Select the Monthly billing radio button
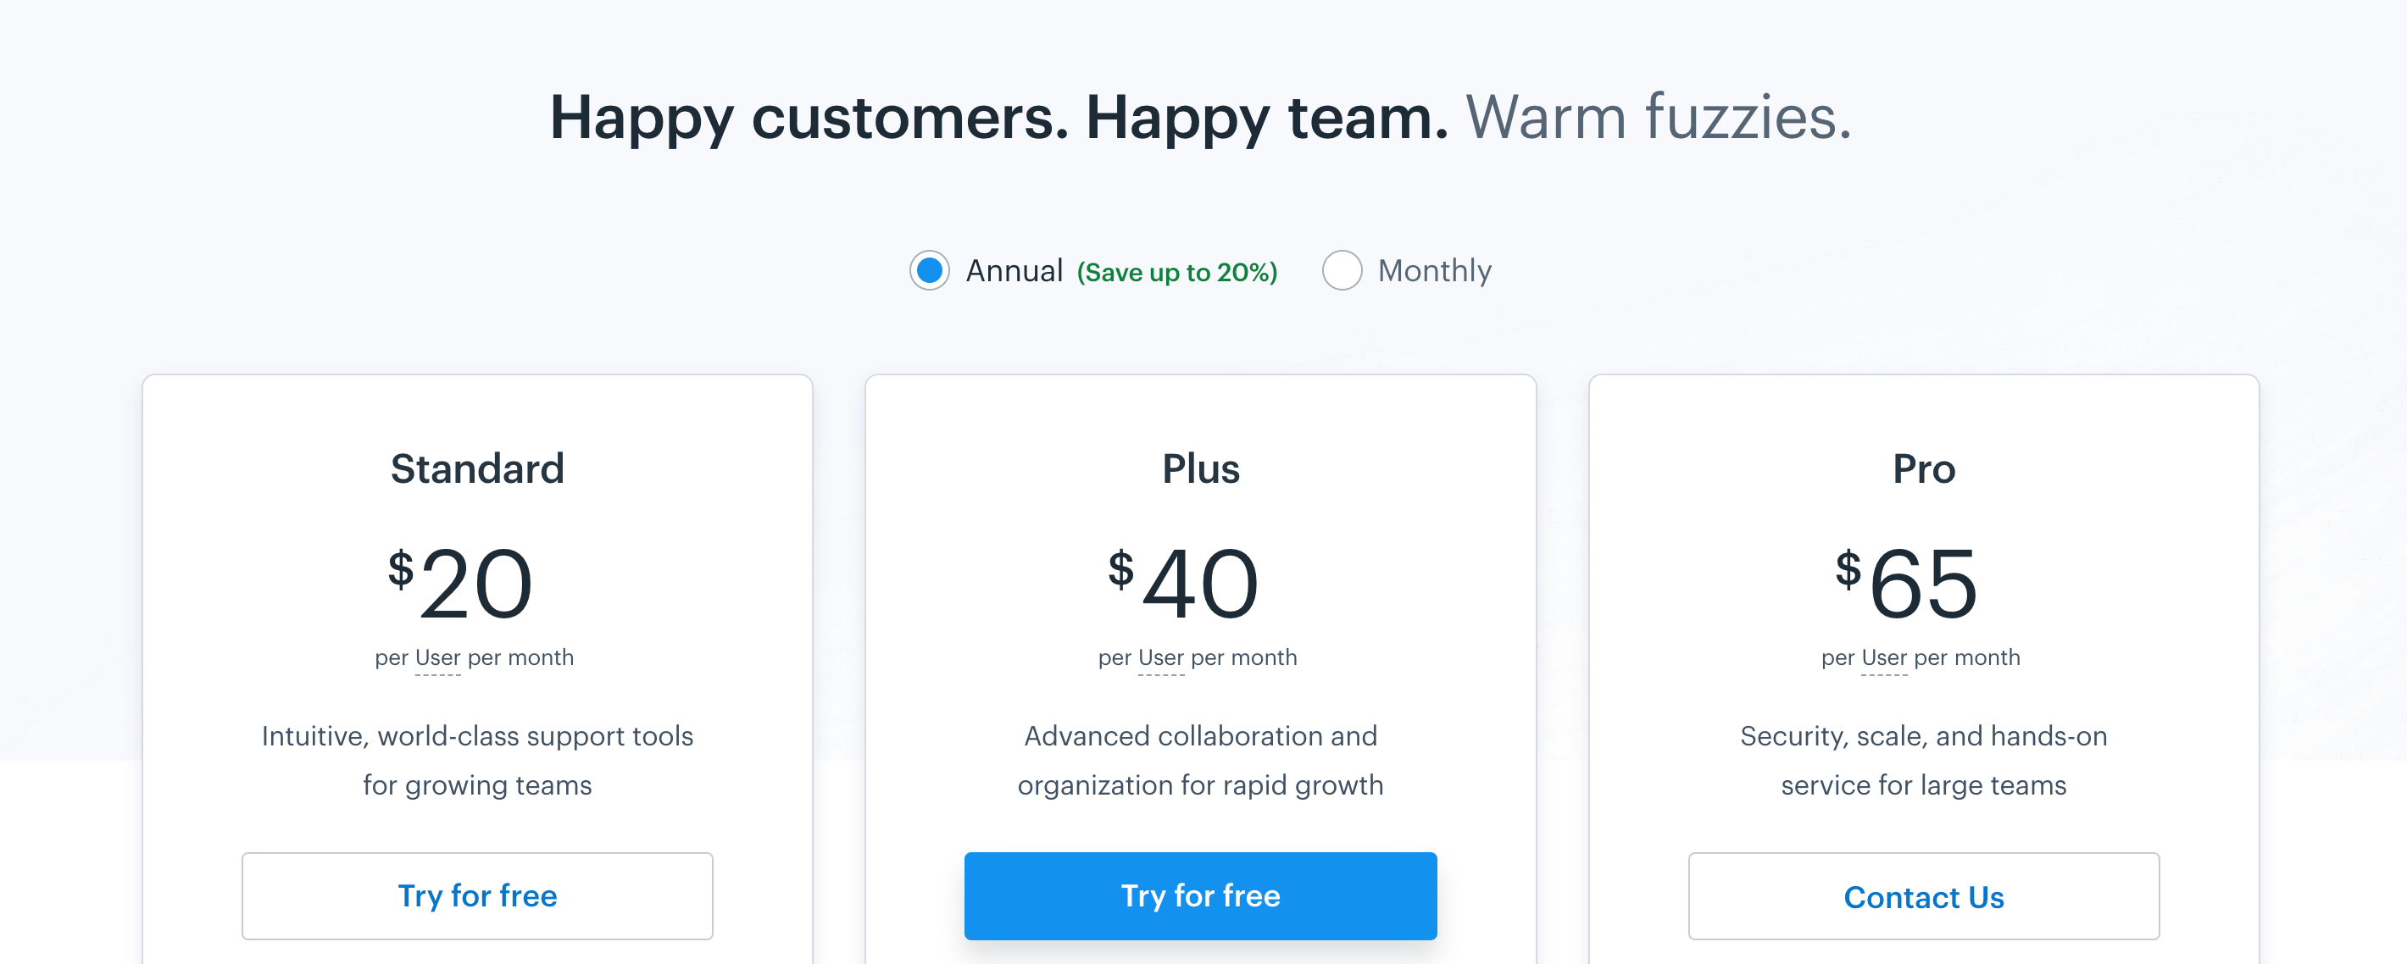Viewport: 2407px width, 964px height. point(1342,271)
